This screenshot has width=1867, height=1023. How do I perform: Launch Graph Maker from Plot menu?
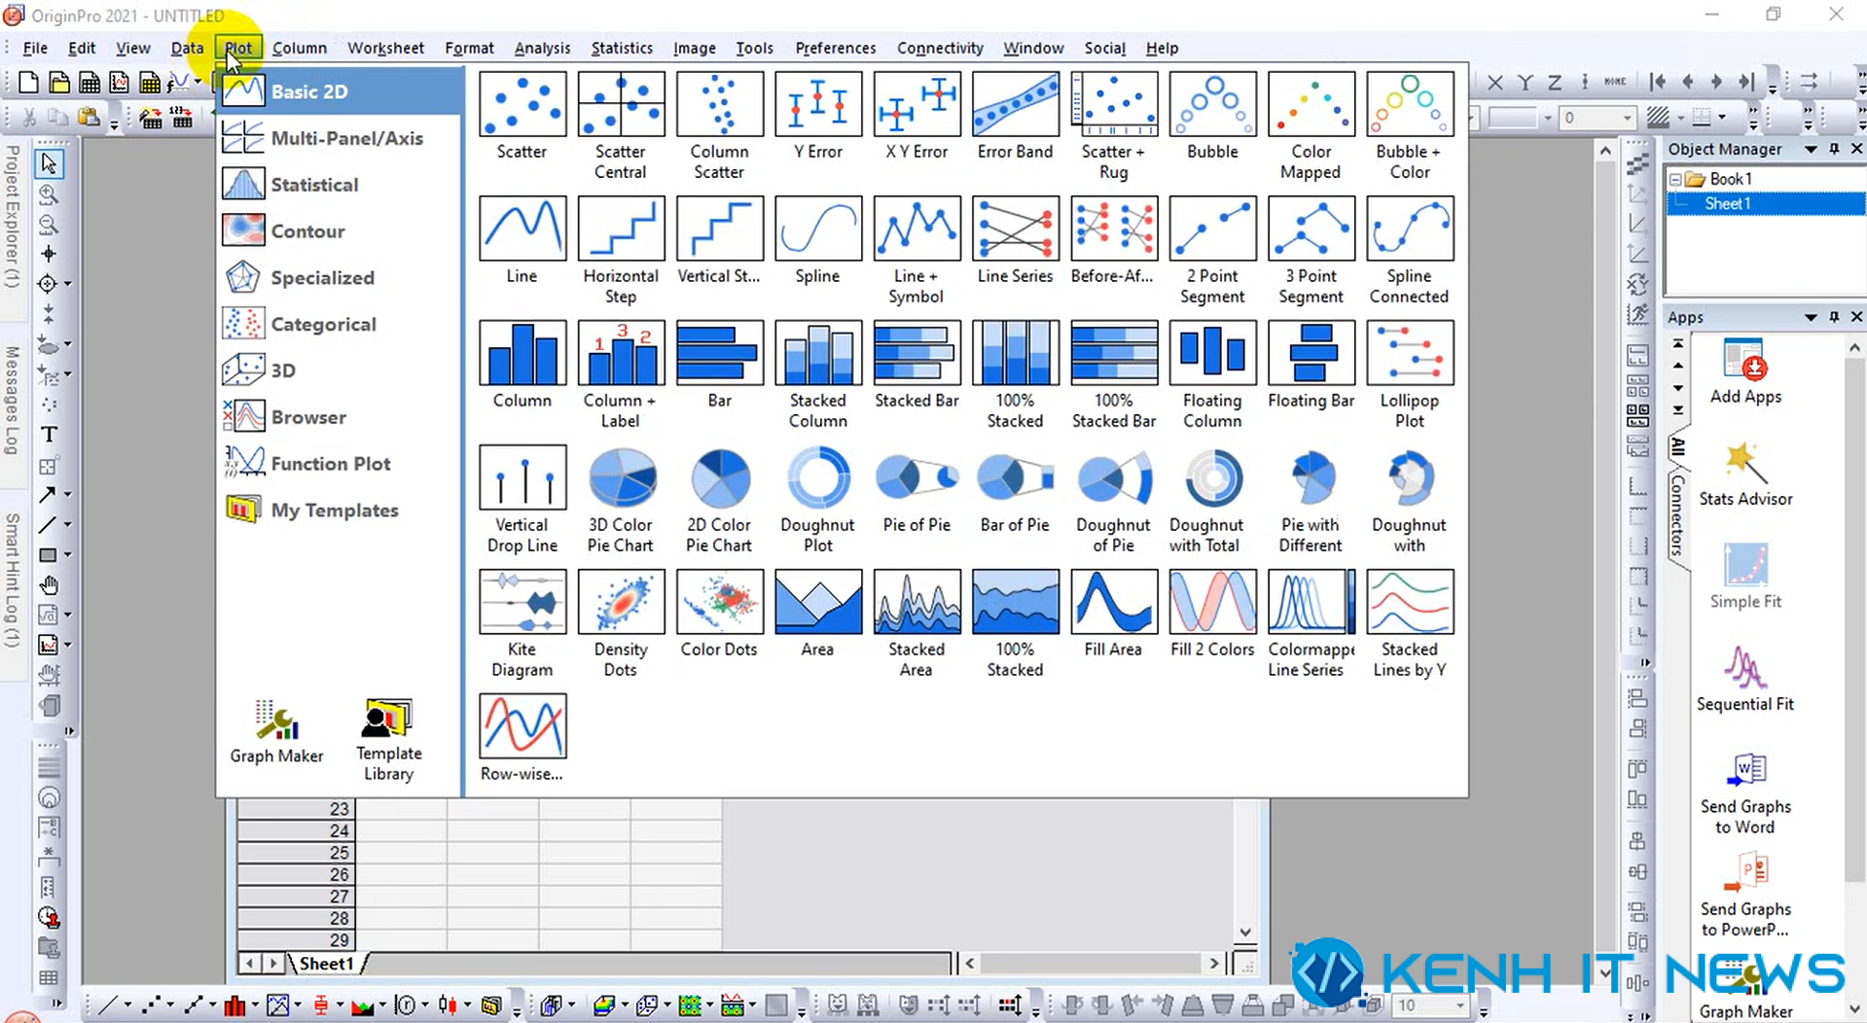(x=276, y=731)
